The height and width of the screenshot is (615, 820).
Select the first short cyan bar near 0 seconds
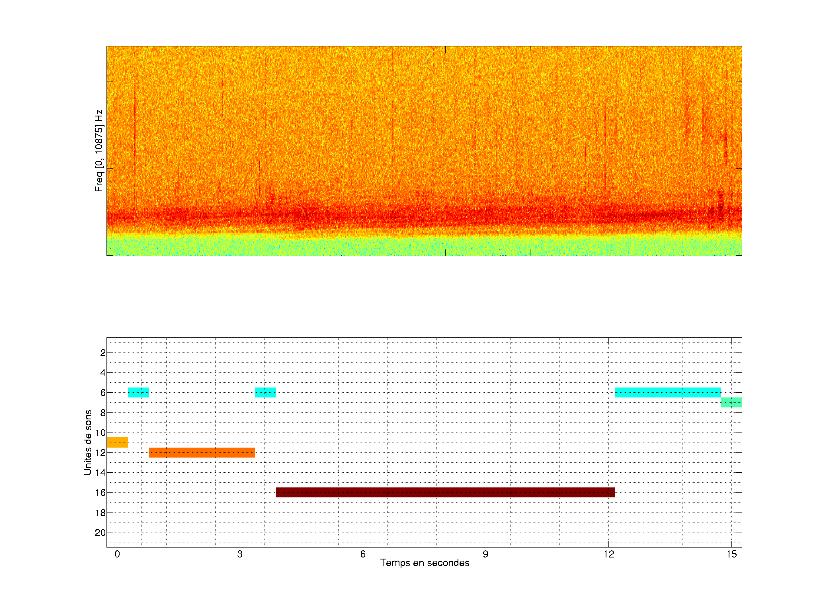(138, 392)
